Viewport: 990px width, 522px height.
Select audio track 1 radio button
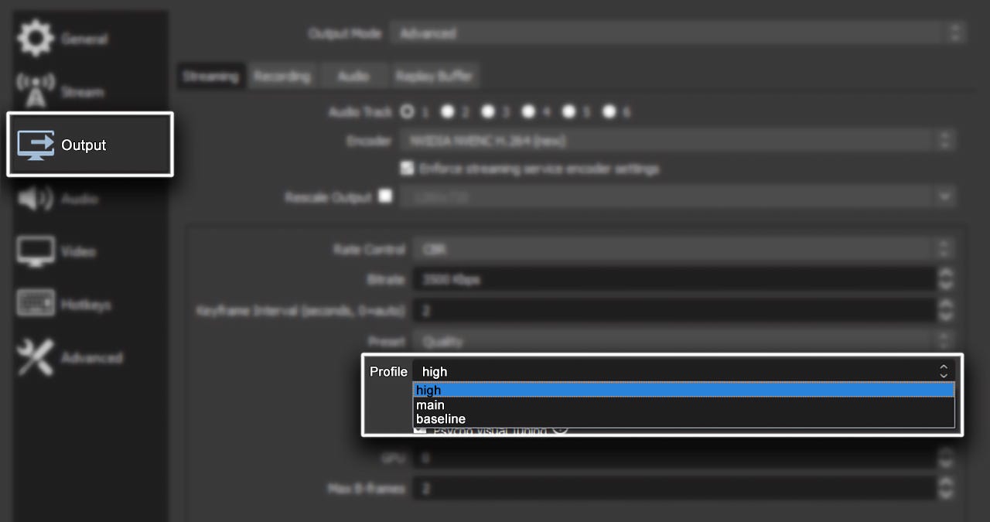tap(407, 112)
